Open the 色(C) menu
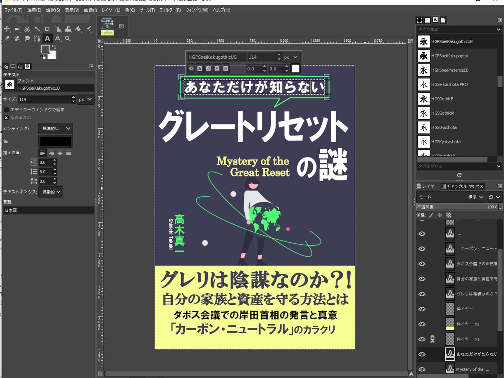The image size is (504, 378). click(x=130, y=10)
